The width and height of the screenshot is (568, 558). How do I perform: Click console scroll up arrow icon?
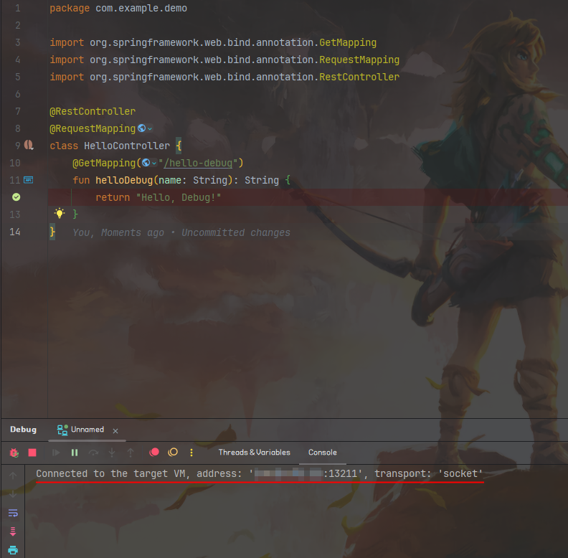13,476
